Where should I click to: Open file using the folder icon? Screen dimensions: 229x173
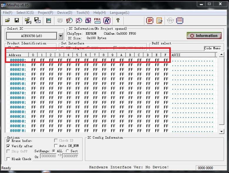[x=8, y=21]
